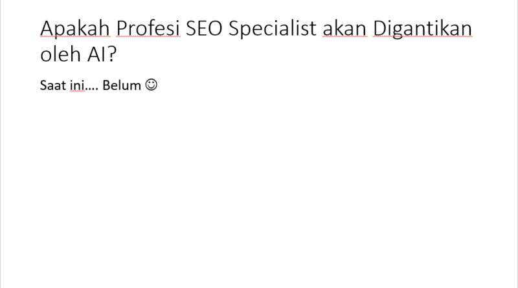Click the blank page area below the text
The image size is (518, 288).
click(259, 194)
